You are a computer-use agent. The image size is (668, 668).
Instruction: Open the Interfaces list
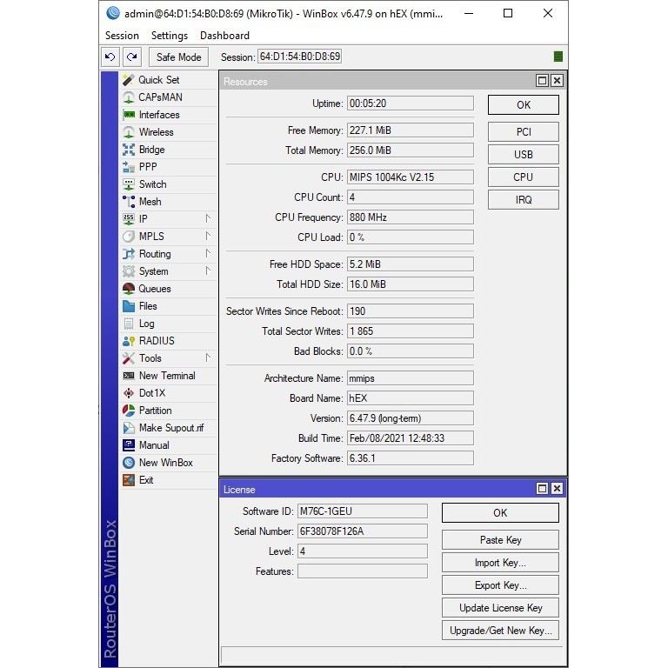(158, 115)
